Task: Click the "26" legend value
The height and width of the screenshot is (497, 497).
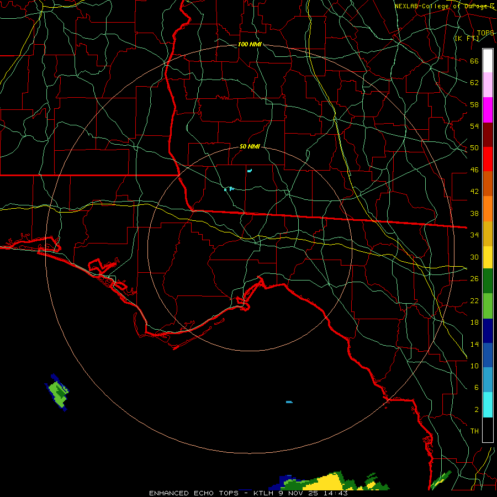Action: (x=474, y=279)
